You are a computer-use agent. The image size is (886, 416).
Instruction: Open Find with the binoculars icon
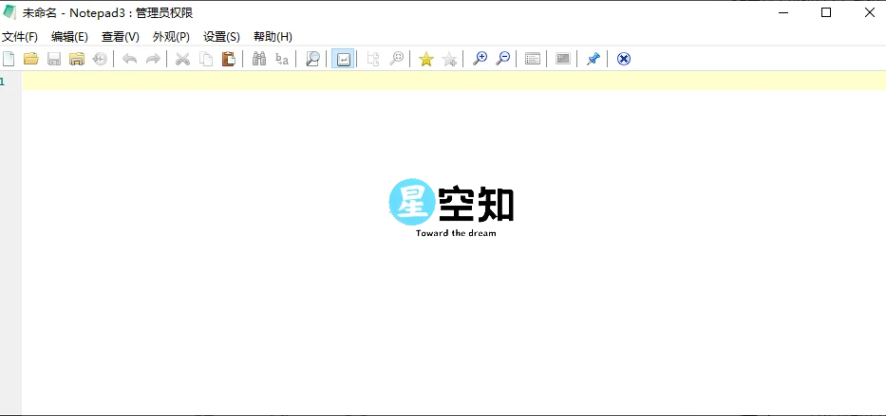click(x=259, y=59)
